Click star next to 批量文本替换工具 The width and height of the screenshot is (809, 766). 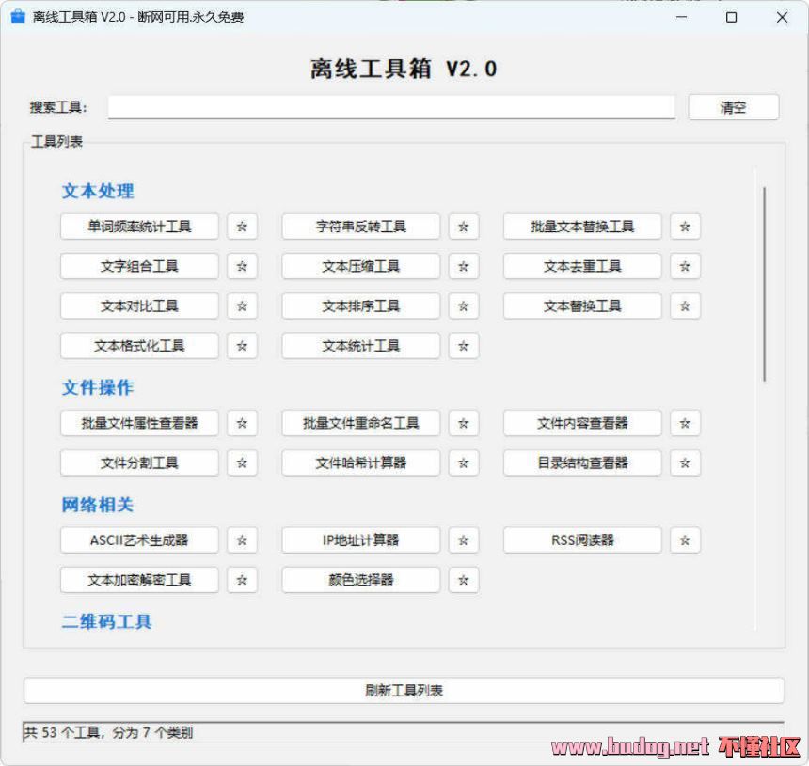tap(685, 227)
